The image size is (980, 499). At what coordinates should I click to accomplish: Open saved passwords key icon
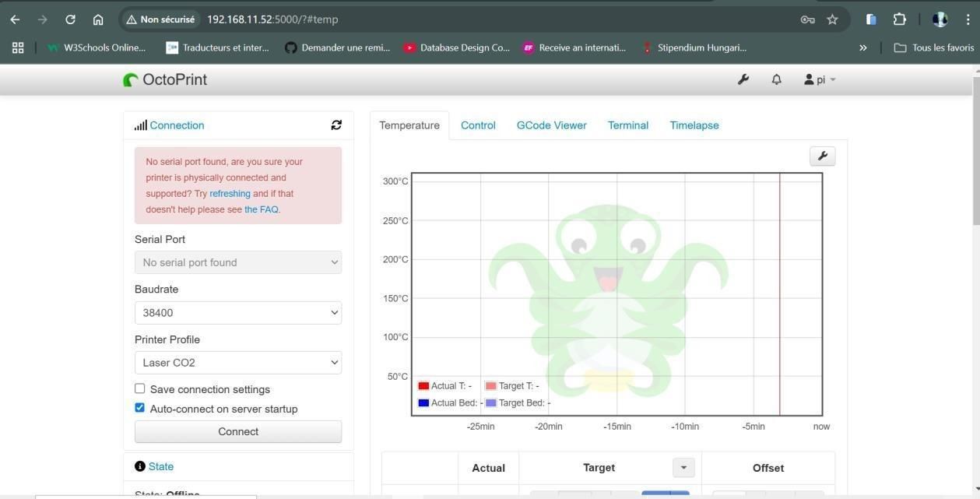[807, 19]
